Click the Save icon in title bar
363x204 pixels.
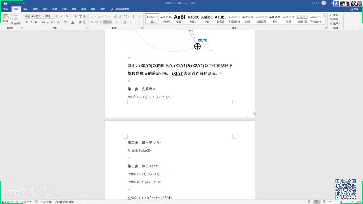click(5, 3)
